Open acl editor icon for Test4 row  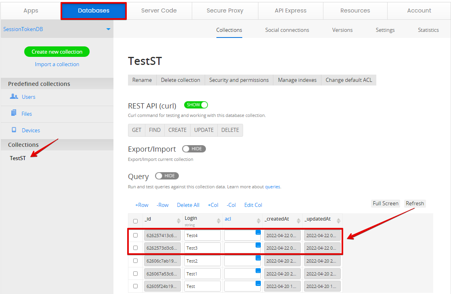pyautogui.click(x=258, y=232)
